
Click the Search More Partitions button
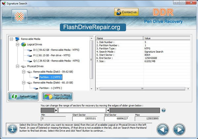(57, 97)
